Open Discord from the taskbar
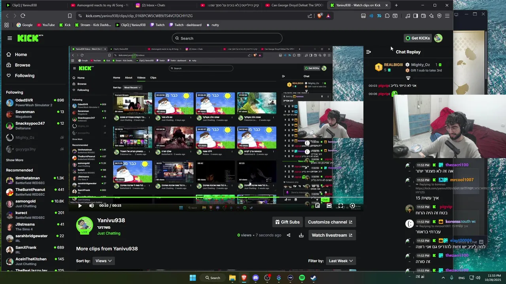The image size is (506, 284). [x=255, y=278]
